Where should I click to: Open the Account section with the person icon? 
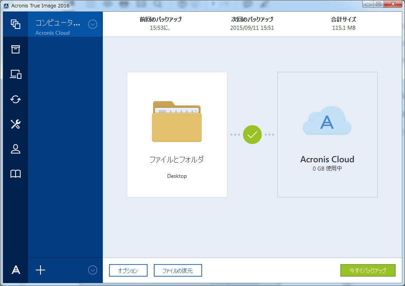tap(15, 149)
